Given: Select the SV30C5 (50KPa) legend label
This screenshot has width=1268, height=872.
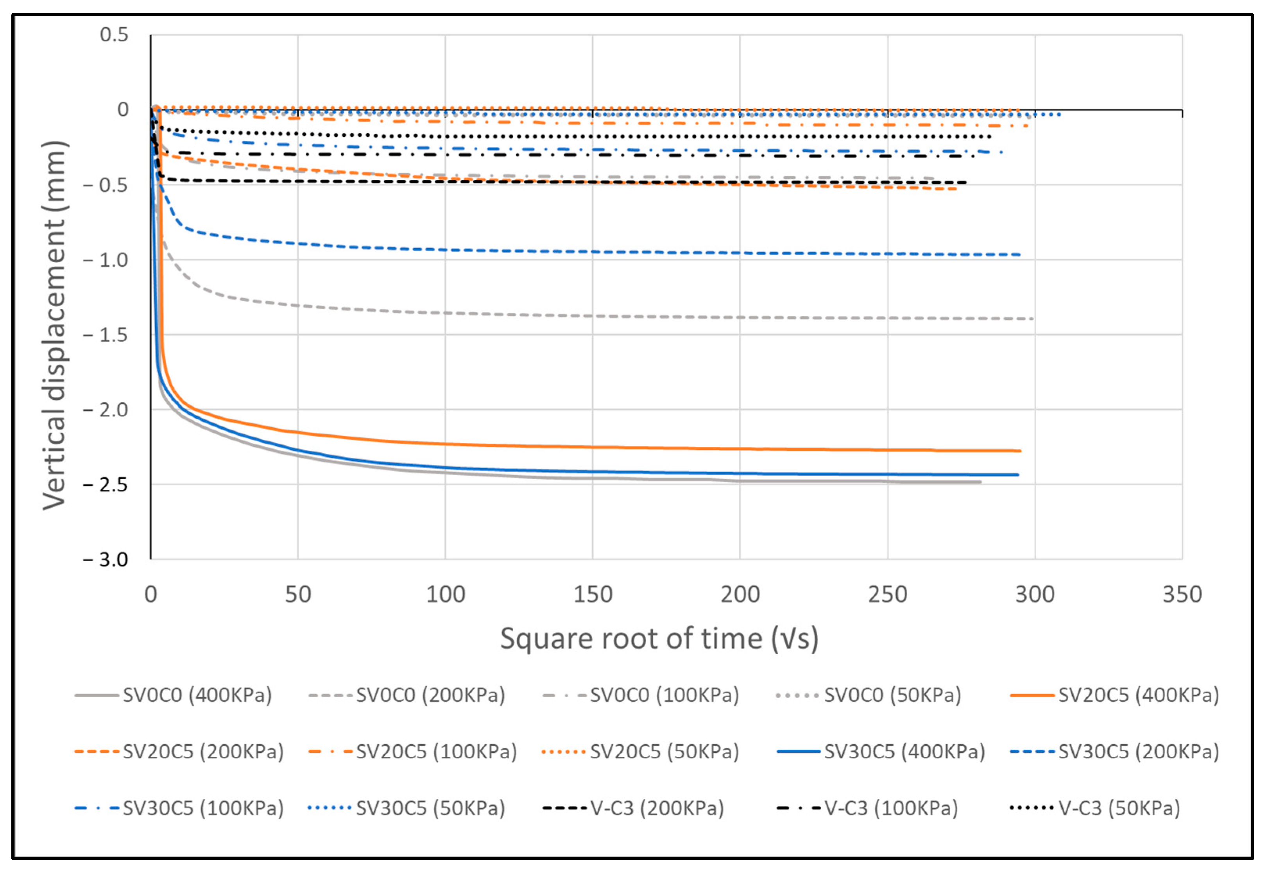Looking at the screenshot, I should click(x=430, y=808).
